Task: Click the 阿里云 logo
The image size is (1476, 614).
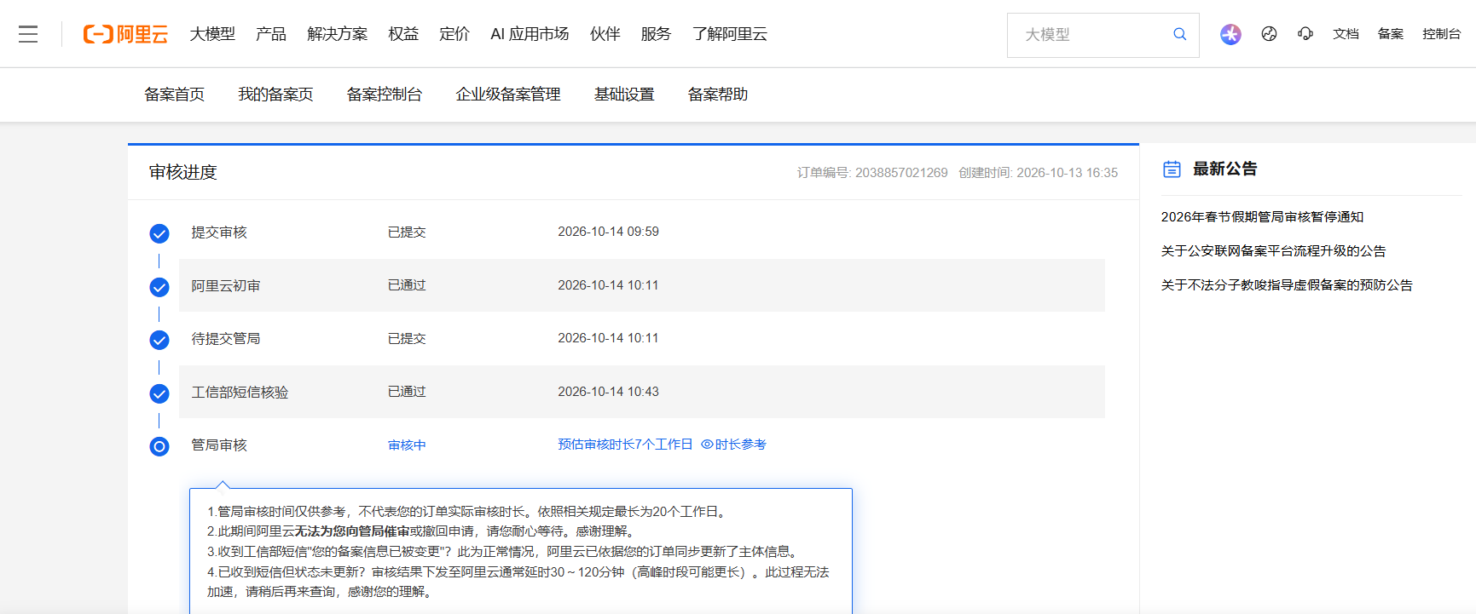Action: pos(125,34)
